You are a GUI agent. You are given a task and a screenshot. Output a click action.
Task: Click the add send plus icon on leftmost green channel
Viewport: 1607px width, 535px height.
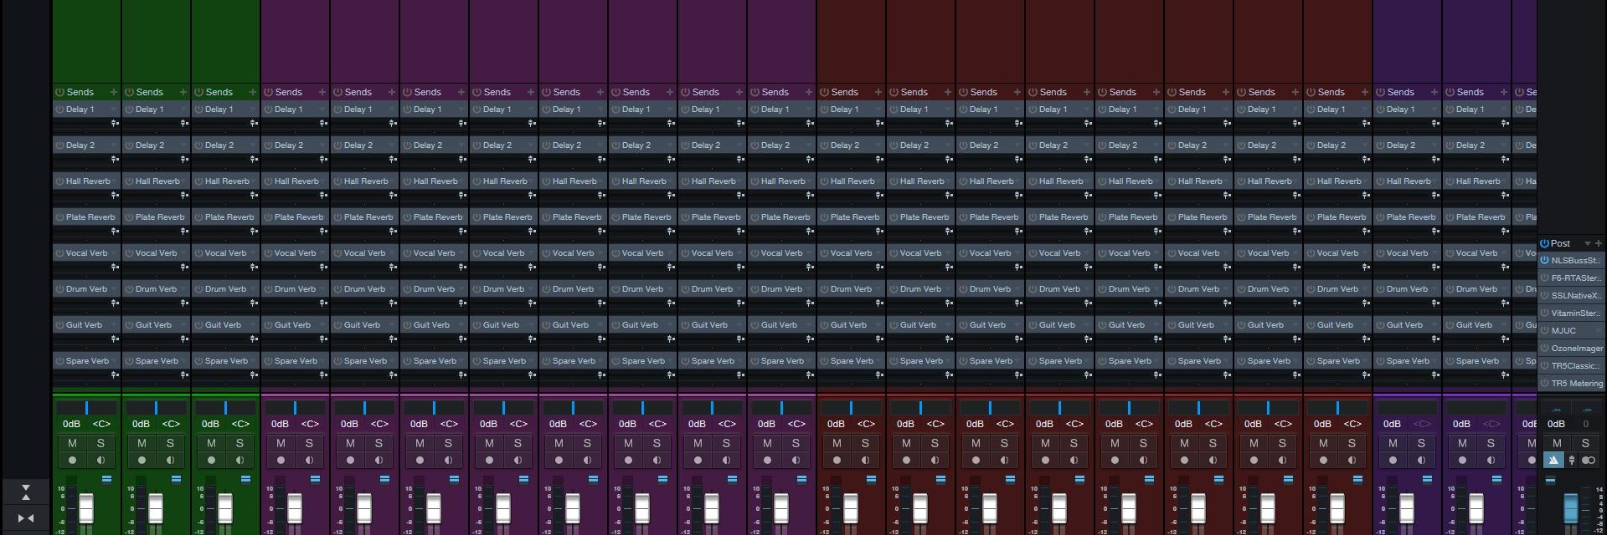pyautogui.click(x=114, y=92)
